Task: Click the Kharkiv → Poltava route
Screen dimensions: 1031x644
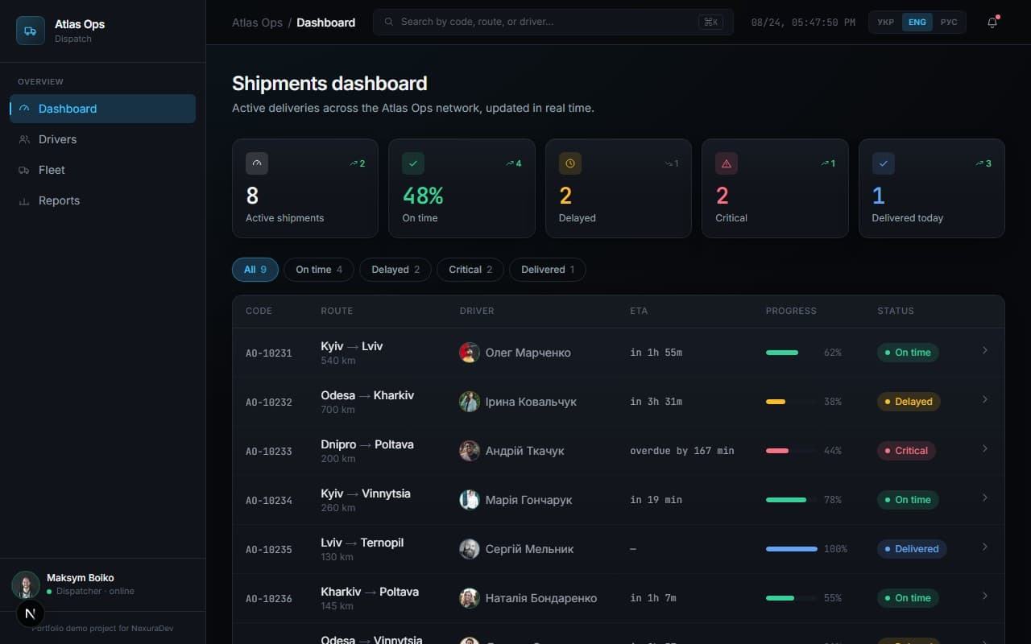Action: 370,592
